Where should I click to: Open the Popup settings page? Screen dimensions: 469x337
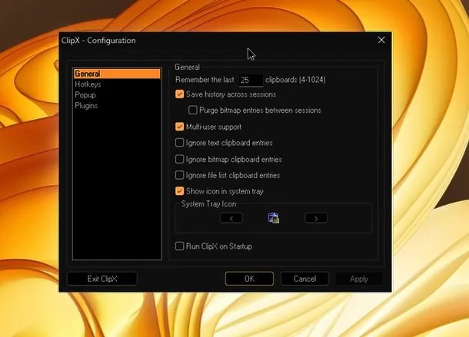pyautogui.click(x=85, y=95)
